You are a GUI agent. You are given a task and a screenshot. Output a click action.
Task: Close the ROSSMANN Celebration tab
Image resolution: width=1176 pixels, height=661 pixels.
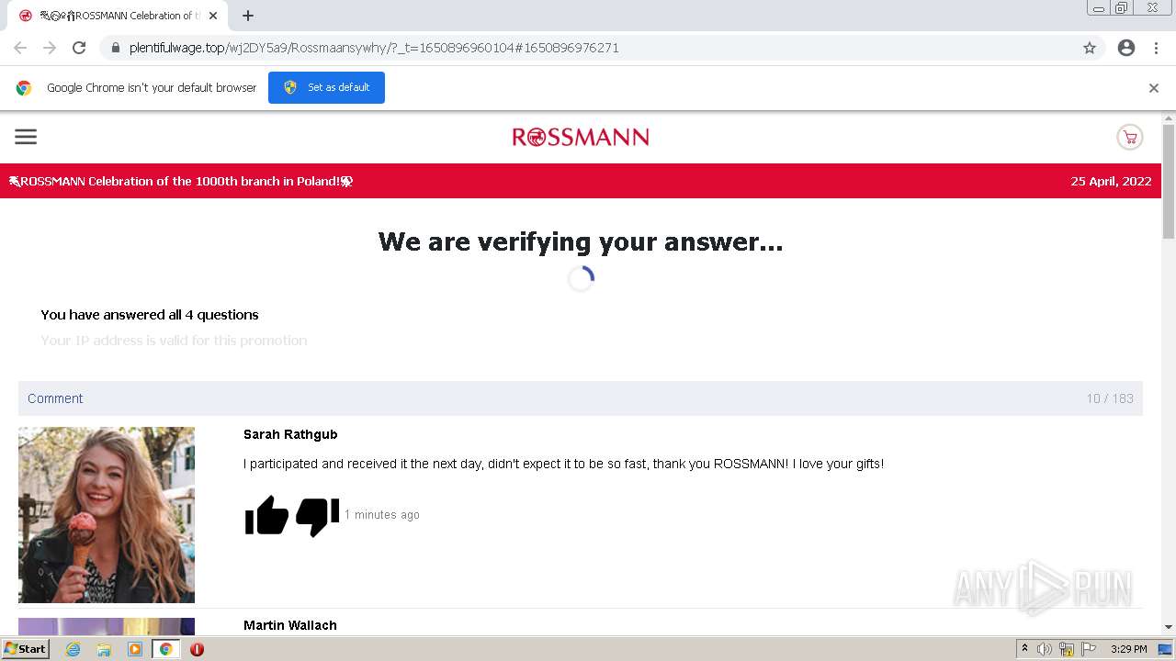(x=213, y=16)
